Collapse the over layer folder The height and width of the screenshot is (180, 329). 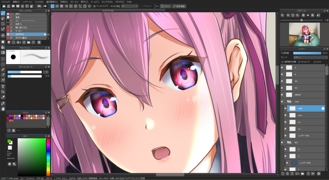[x=289, y=102]
